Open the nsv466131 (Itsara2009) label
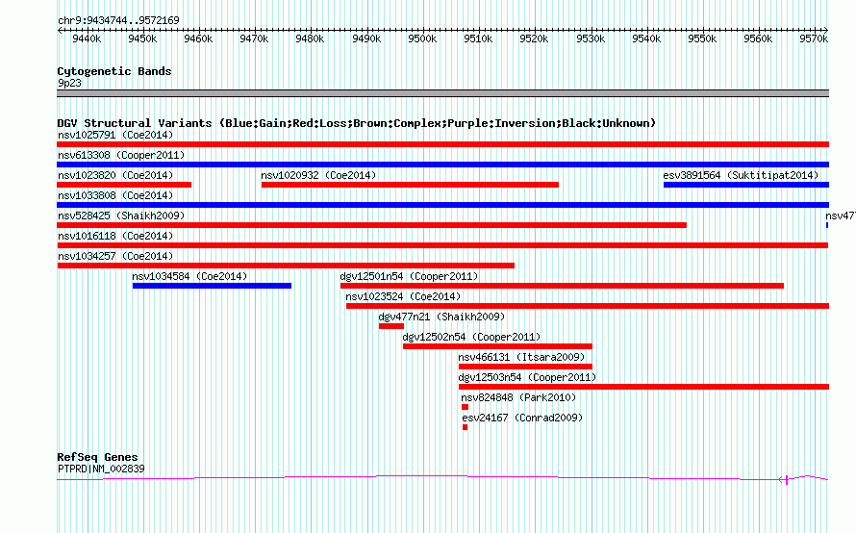Image resolution: width=856 pixels, height=533 pixels. pos(521,357)
